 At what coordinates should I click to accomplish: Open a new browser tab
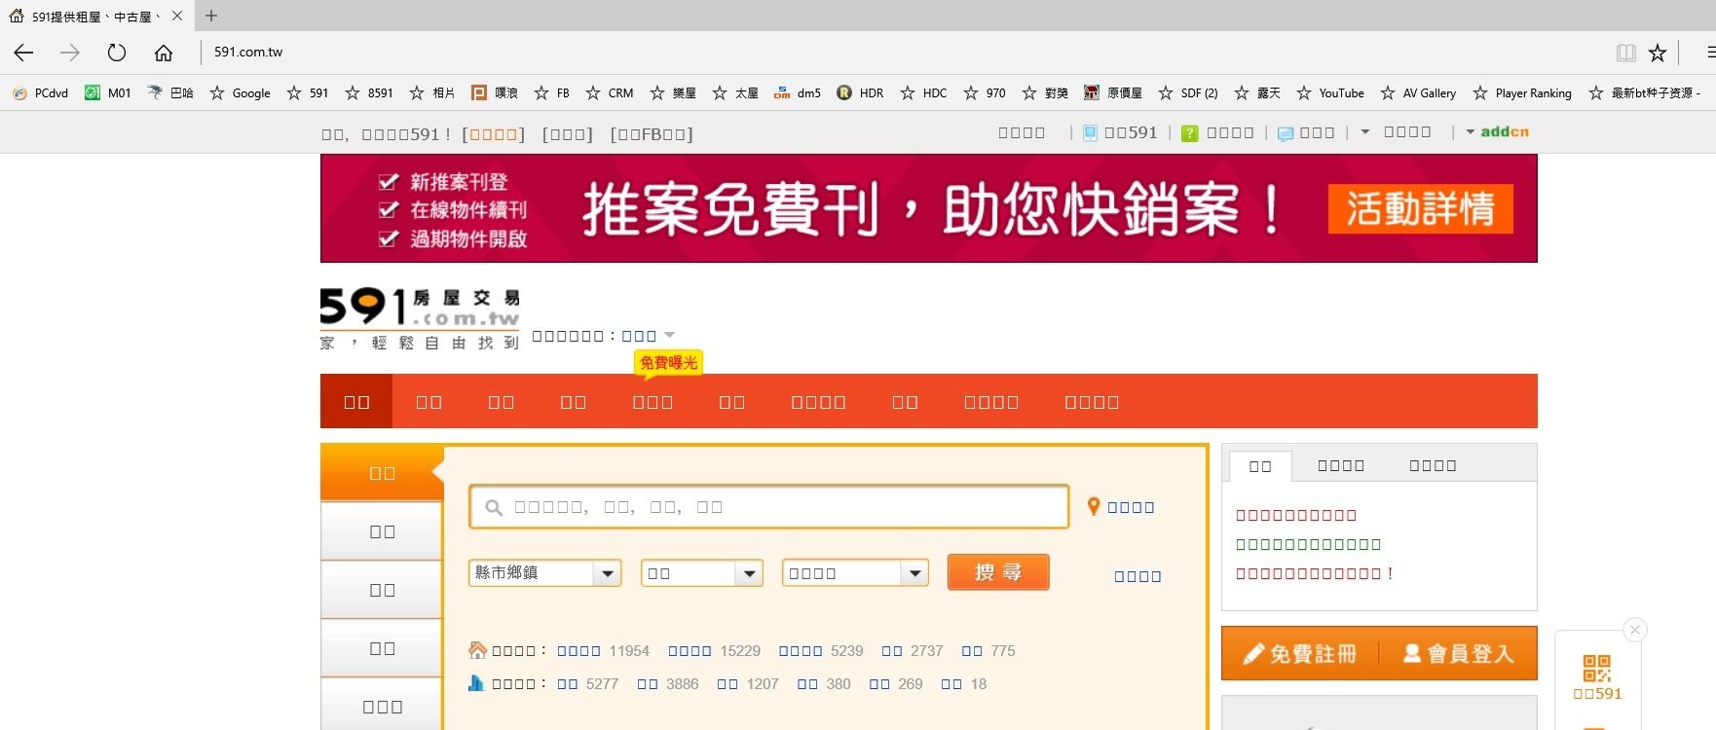point(211,16)
